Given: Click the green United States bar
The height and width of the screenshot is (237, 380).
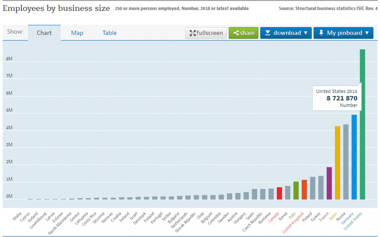Looking at the screenshot, I should coord(362,124).
